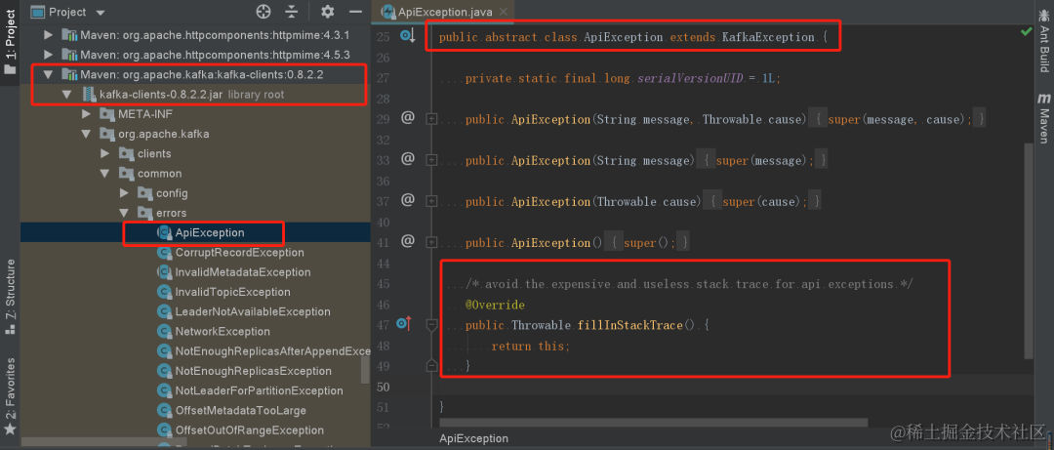Expand folded constructor on line 37

431,201
